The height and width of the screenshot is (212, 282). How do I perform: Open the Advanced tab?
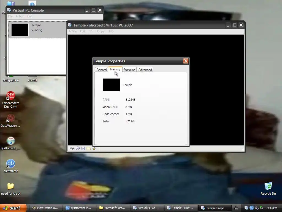tap(145, 70)
